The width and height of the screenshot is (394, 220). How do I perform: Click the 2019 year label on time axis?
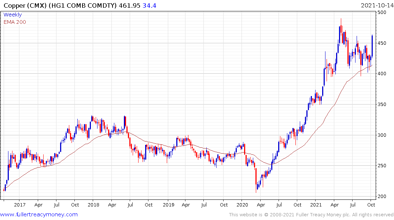pyautogui.click(x=168, y=205)
